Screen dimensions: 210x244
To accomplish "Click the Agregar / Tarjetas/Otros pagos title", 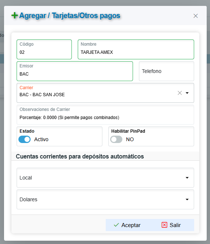I will [x=70, y=15].
